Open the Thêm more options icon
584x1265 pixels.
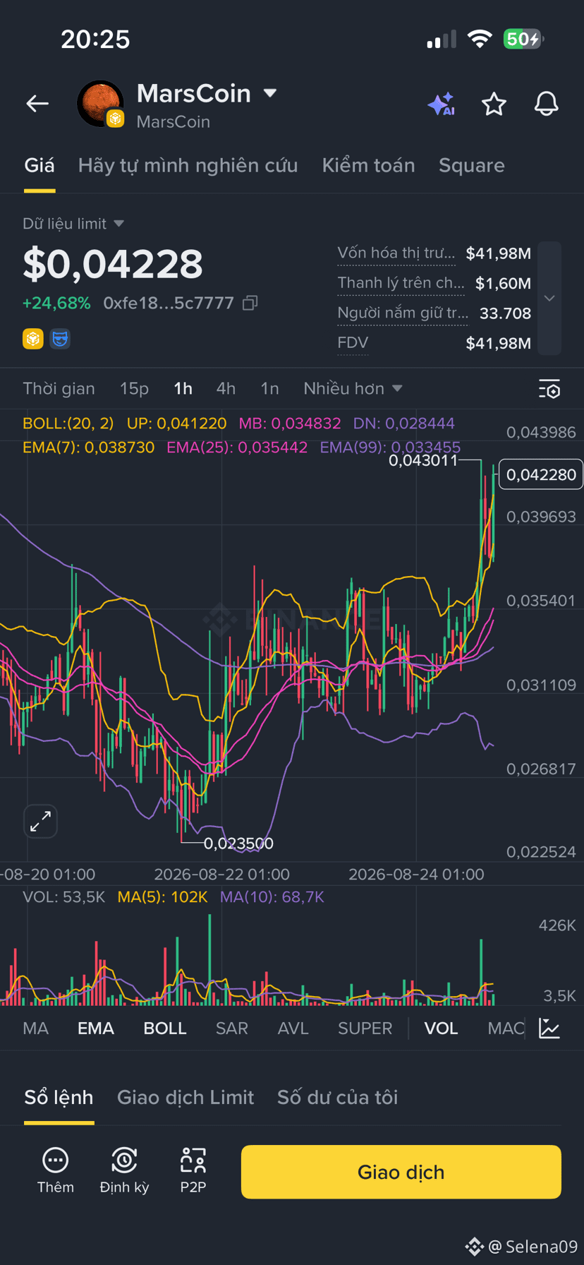pyautogui.click(x=56, y=1171)
